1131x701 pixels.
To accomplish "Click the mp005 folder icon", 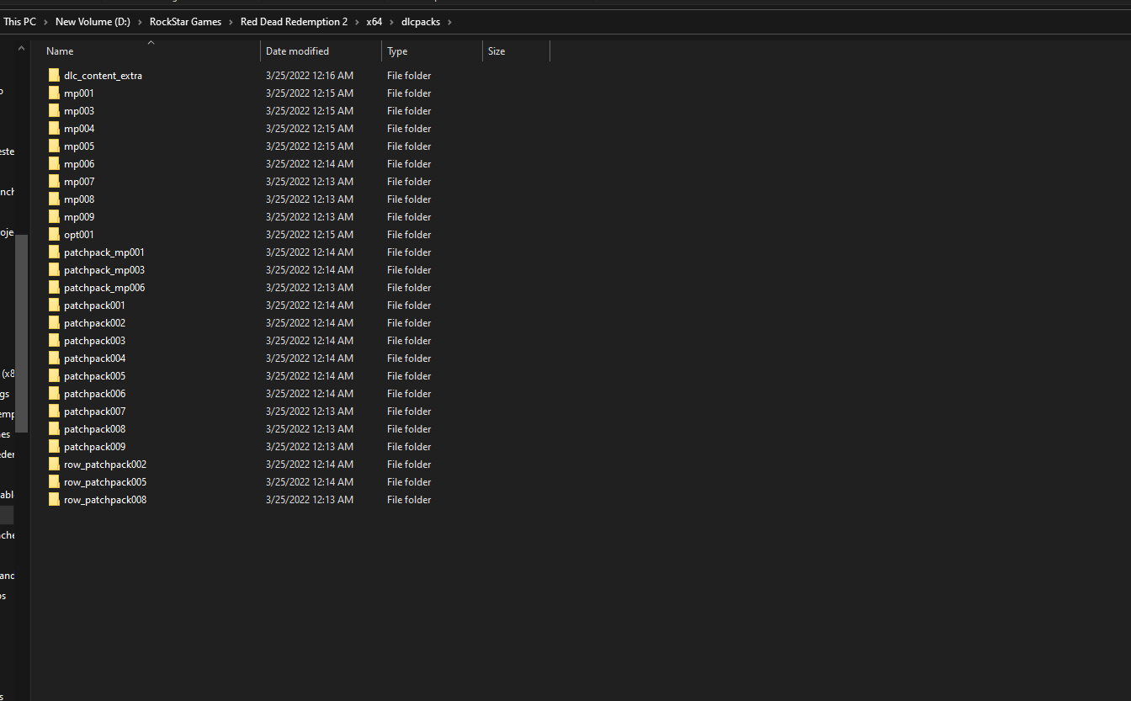I will 54,146.
